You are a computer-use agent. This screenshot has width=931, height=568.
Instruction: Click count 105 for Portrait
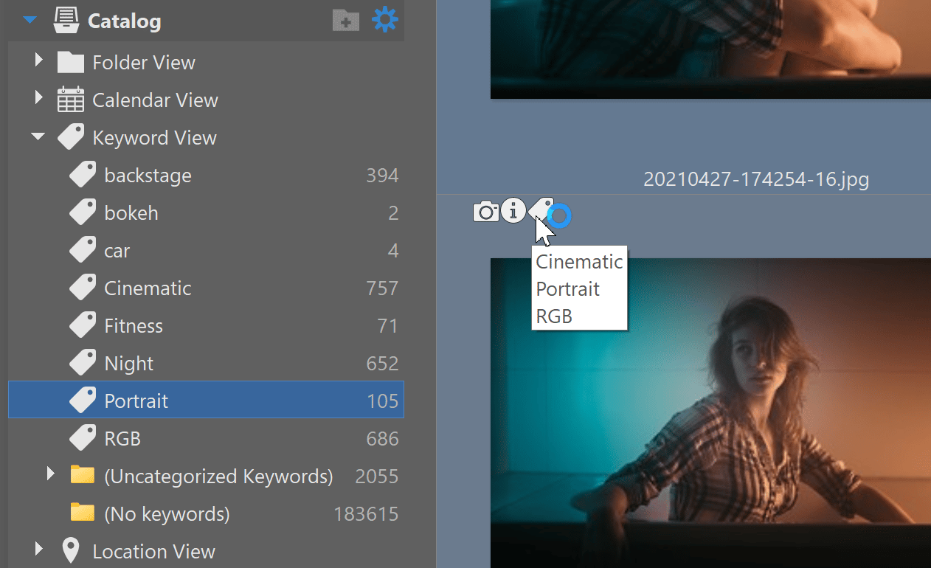point(382,401)
